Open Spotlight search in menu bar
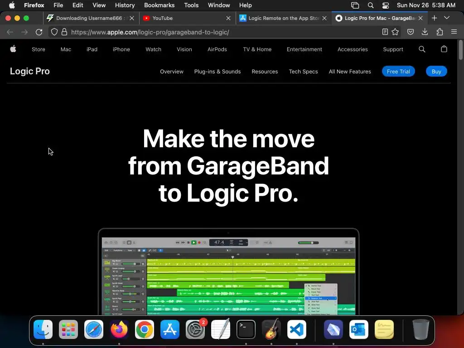Screen dimensions: 464x348 click(371, 5)
